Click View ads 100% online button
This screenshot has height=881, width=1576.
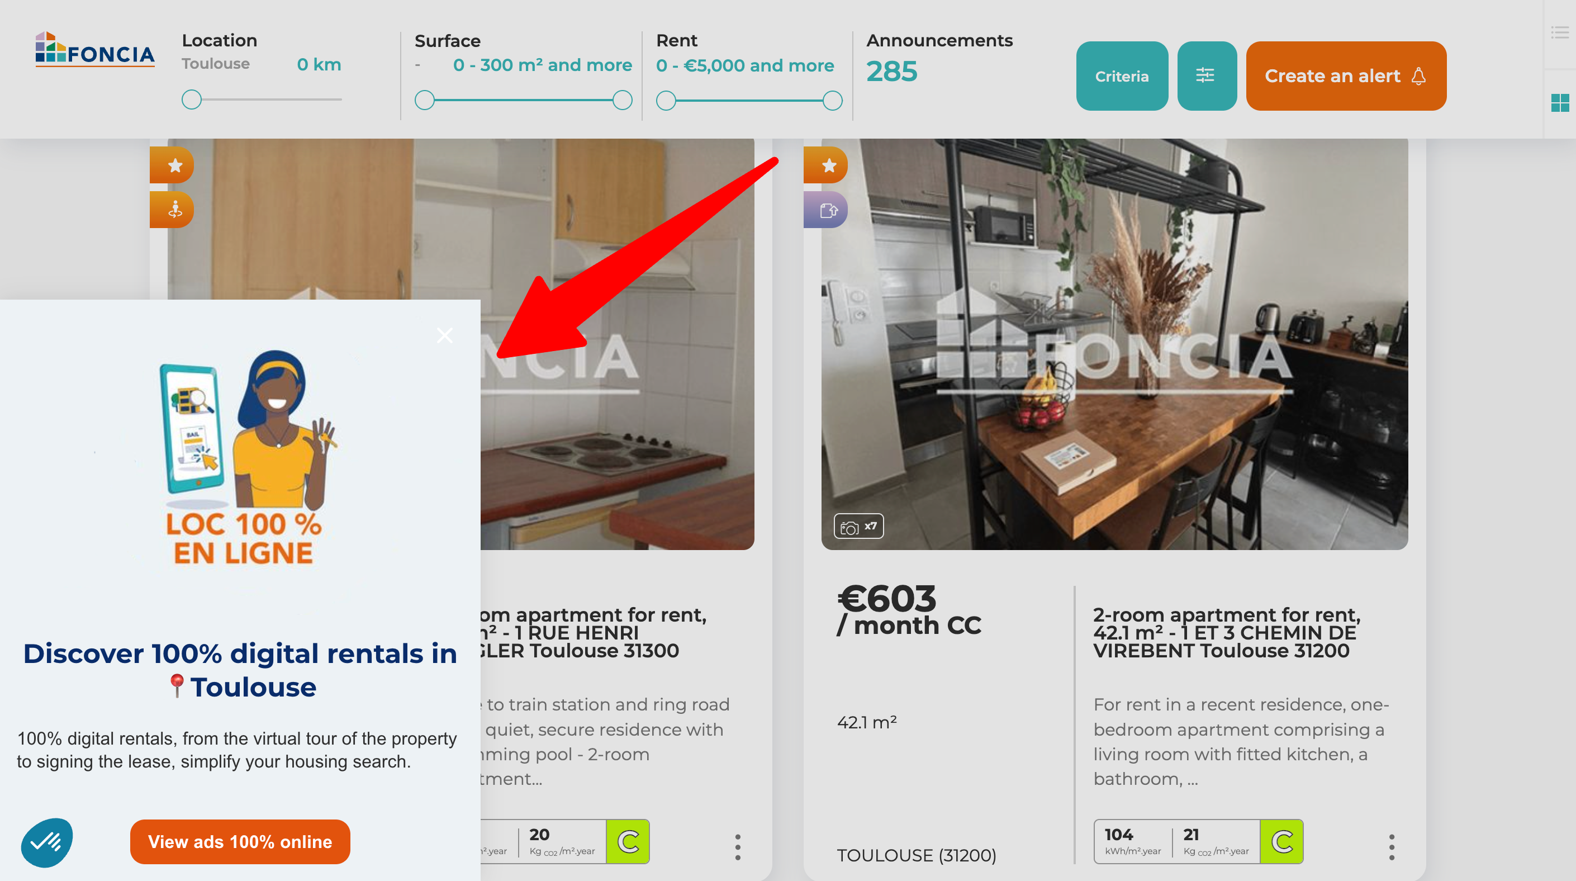[240, 842]
